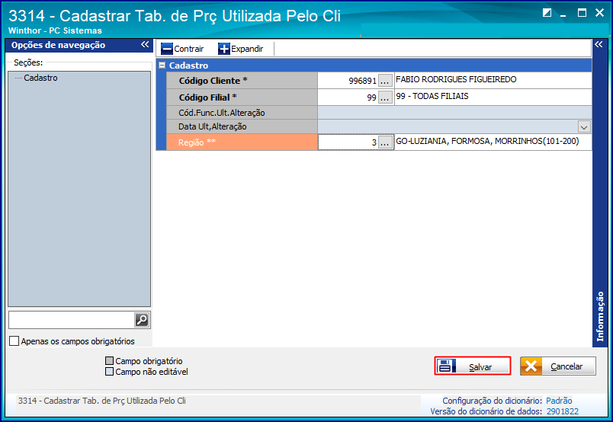Save the record with Salvar
The image size is (613, 422).
[x=473, y=366]
